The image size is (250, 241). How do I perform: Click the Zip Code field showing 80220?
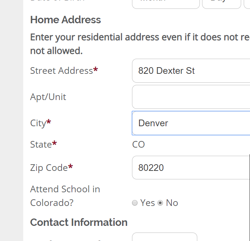coord(191,168)
